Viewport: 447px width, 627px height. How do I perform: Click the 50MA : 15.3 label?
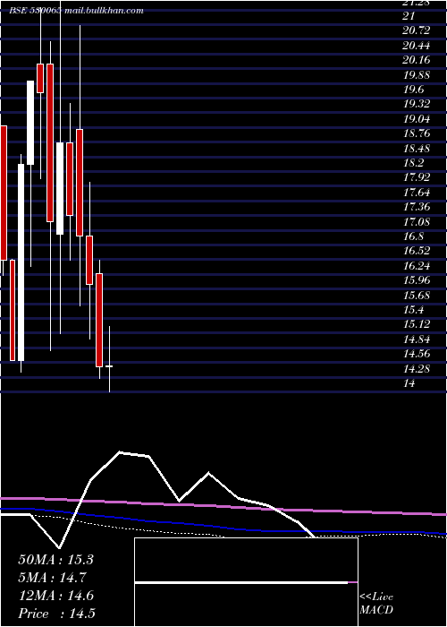pos(55,560)
